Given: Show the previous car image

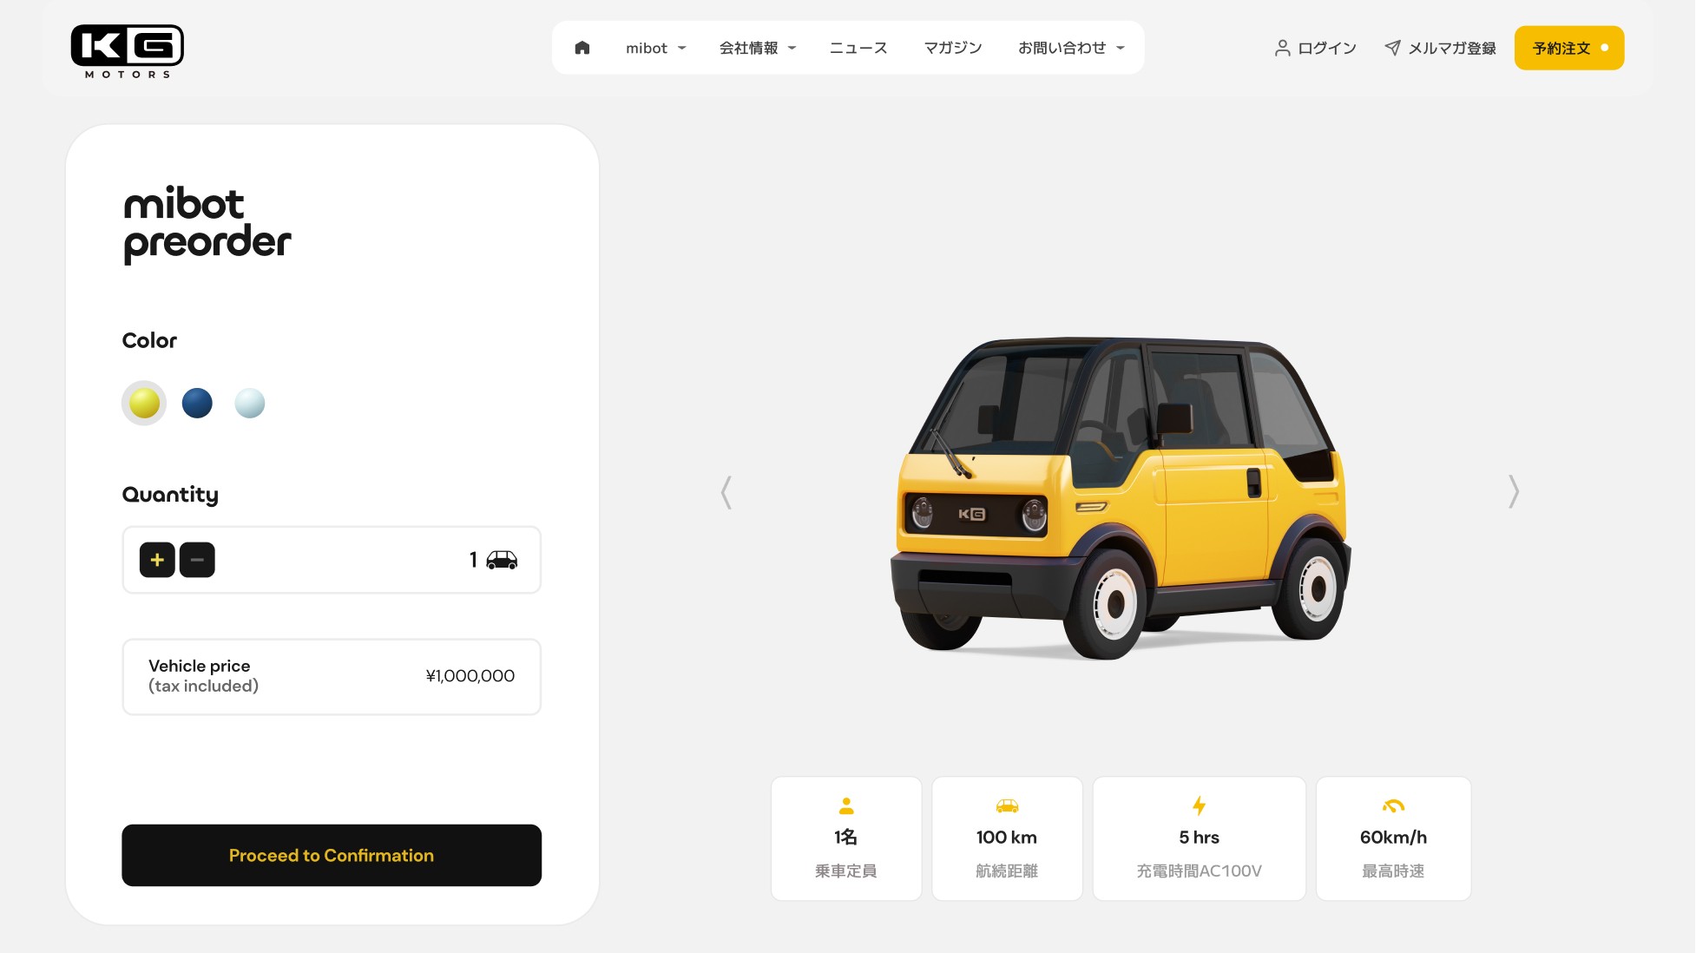Looking at the screenshot, I should coord(726,492).
